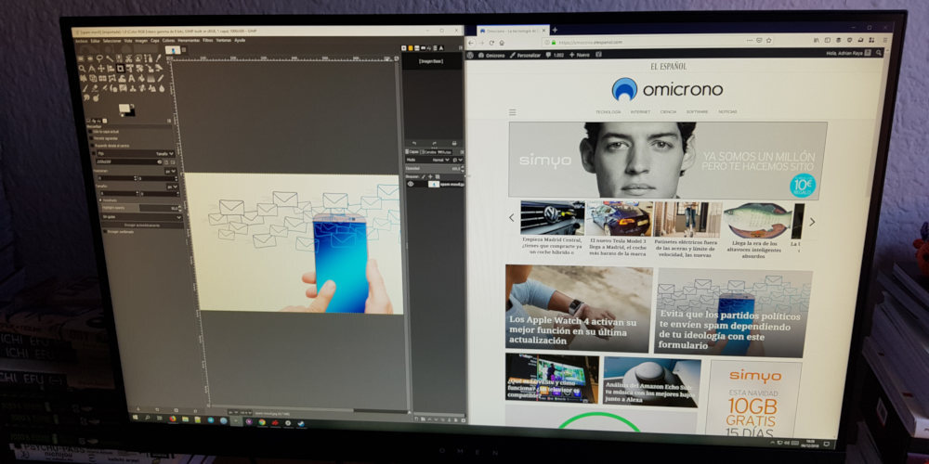
Task: Select the Scissors Select tool
Action: point(128,58)
